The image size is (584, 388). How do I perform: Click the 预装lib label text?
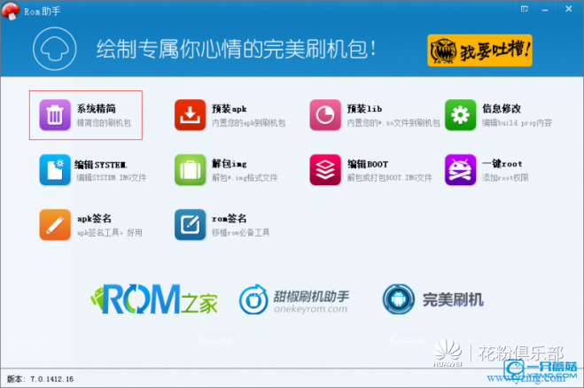364,109
